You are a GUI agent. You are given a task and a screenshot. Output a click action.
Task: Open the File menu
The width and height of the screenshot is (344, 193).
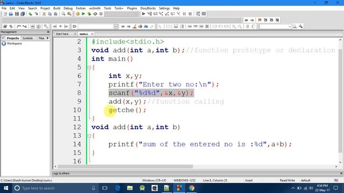[x=4, y=8]
